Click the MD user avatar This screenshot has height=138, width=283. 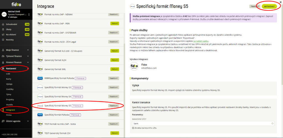tap(4, 14)
